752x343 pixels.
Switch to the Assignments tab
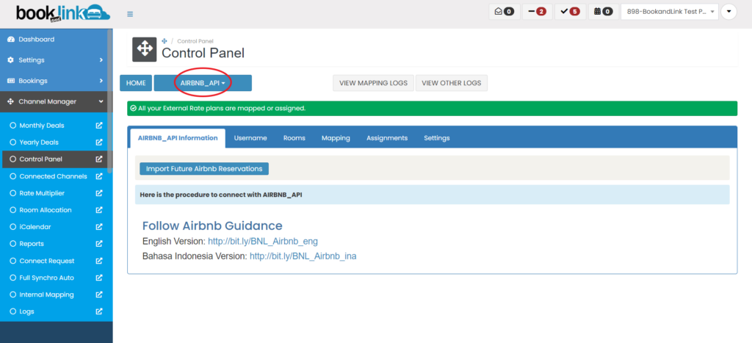pos(387,138)
